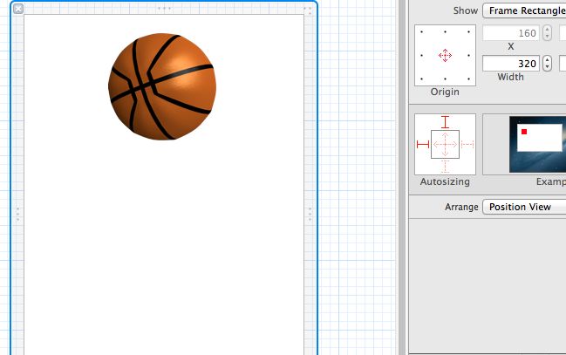Toggle the top margin strut in Autosizing

tap(445, 122)
